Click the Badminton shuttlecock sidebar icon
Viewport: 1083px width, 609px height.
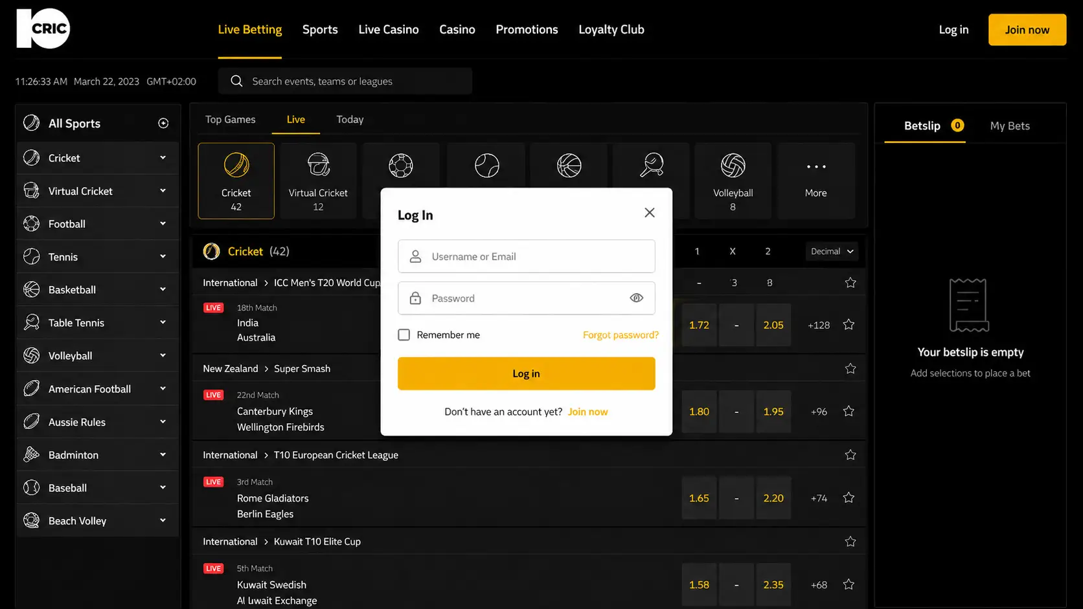31,454
